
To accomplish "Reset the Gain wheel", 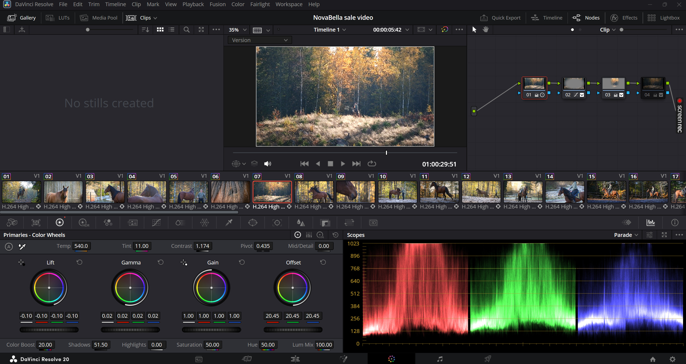I will pos(242,262).
